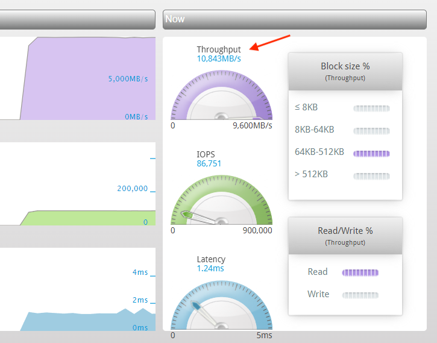This screenshot has height=343, width=437.
Task: Click the Latency gauge dial
Action: pos(222,305)
